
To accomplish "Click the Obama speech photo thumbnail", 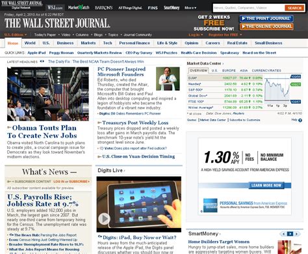I will (48, 94).
